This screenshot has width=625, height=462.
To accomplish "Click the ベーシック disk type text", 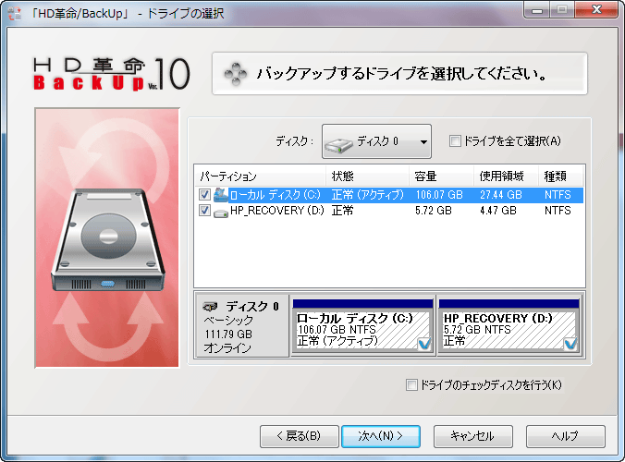I will point(228,321).
